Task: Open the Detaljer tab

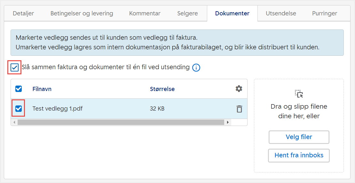Action: (23, 13)
